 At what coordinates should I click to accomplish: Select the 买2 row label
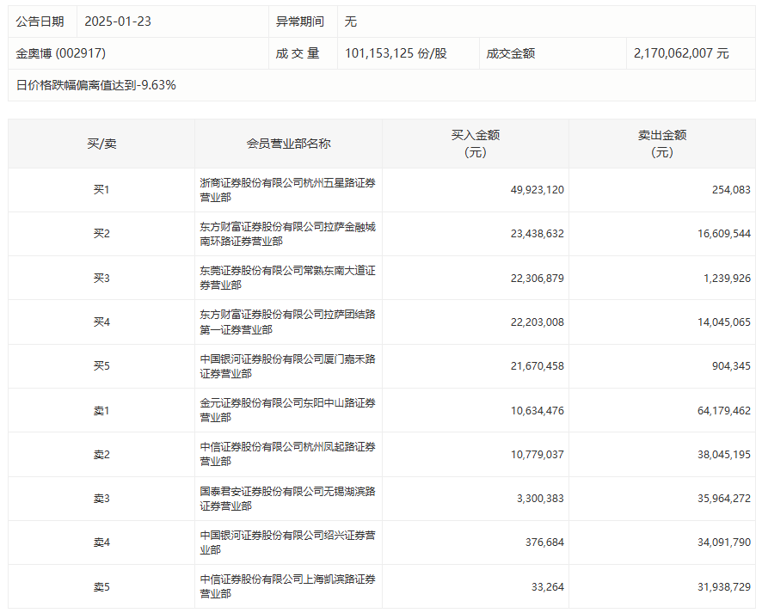(x=101, y=234)
